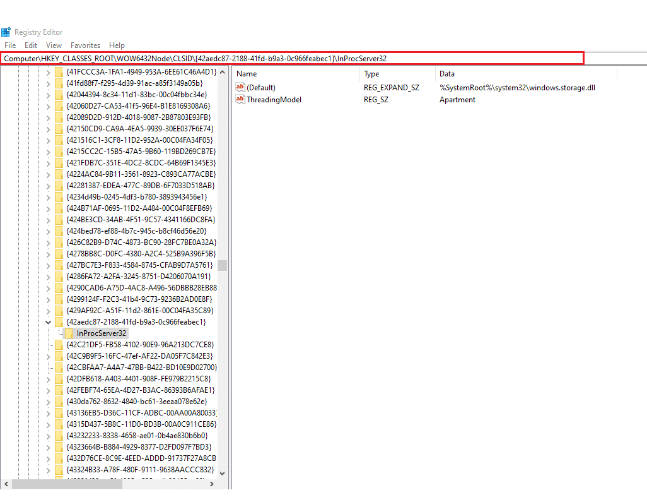647x502 pixels.
Task: Click folder icon of {426C82B9-D74C-4873-BC90-28FC7BE0A32A}
Action: coord(59,242)
